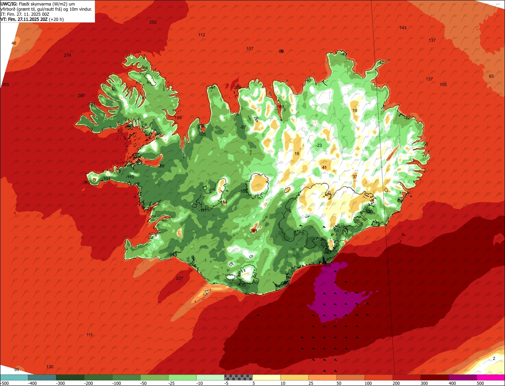Click the value 93 on the eastern sea
The image size is (505, 386).
(491, 76)
